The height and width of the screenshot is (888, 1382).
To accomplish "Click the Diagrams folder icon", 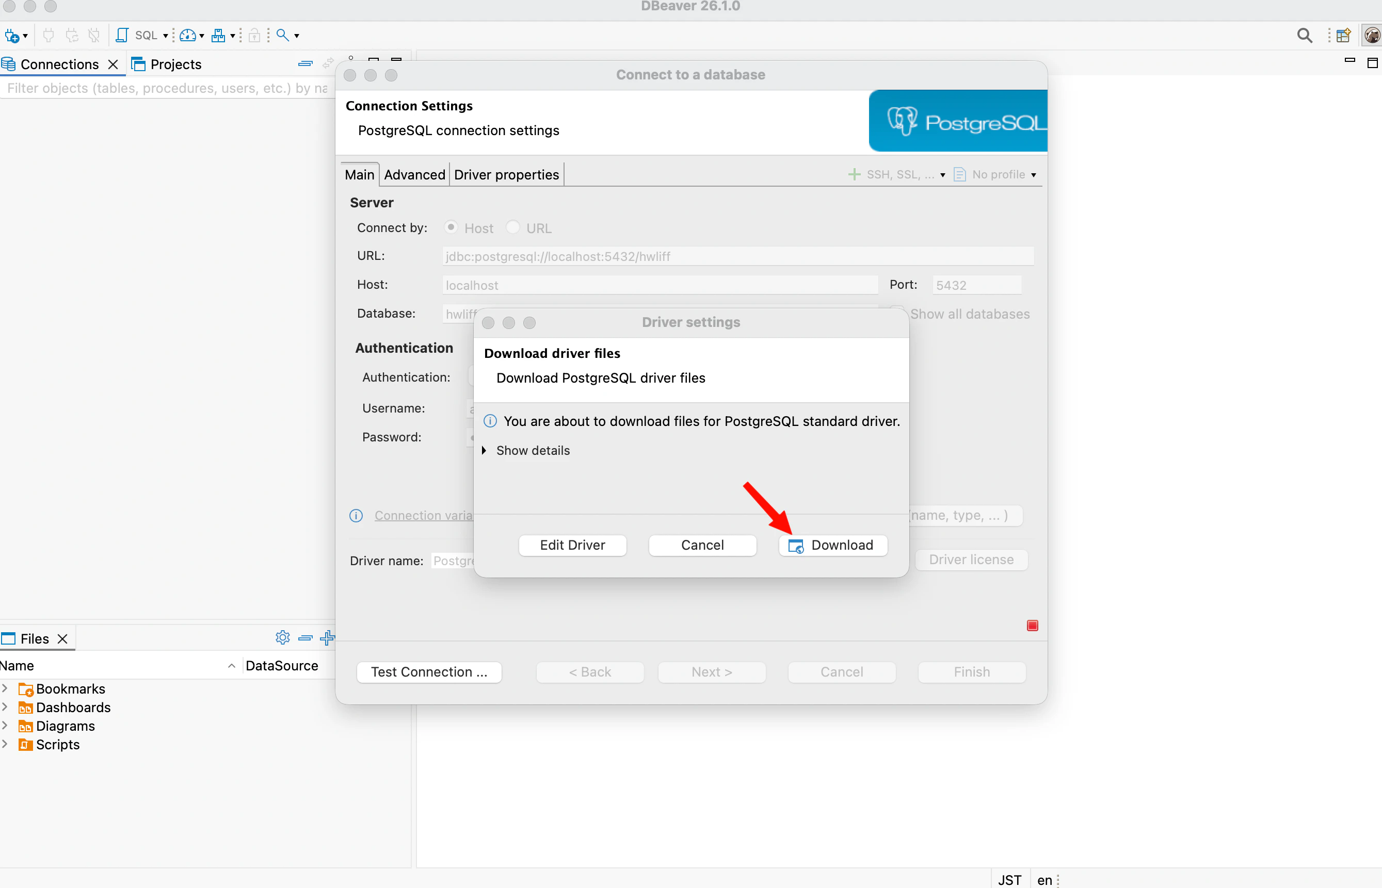I will [25, 726].
